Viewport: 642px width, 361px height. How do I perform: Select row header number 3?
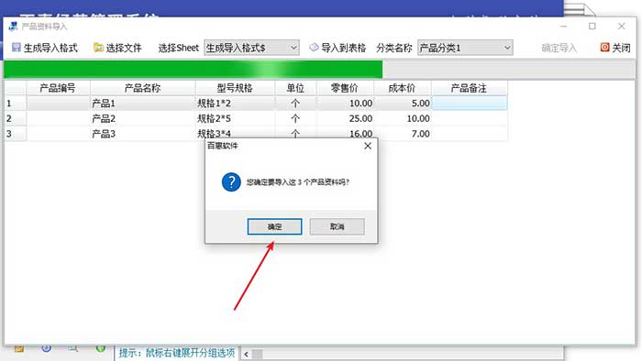tap(16, 134)
